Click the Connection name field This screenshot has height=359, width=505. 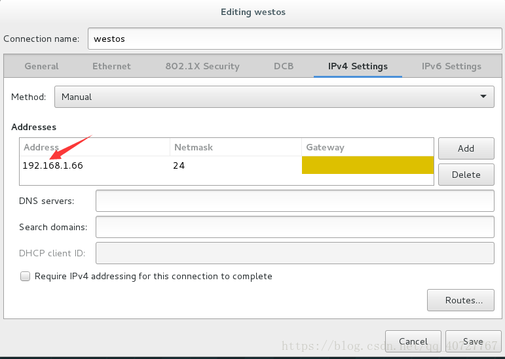coord(295,39)
